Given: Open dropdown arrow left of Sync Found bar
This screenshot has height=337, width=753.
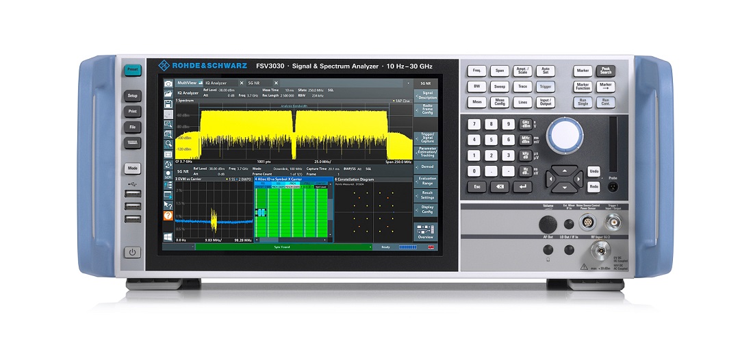Looking at the screenshot, I should [x=193, y=247].
